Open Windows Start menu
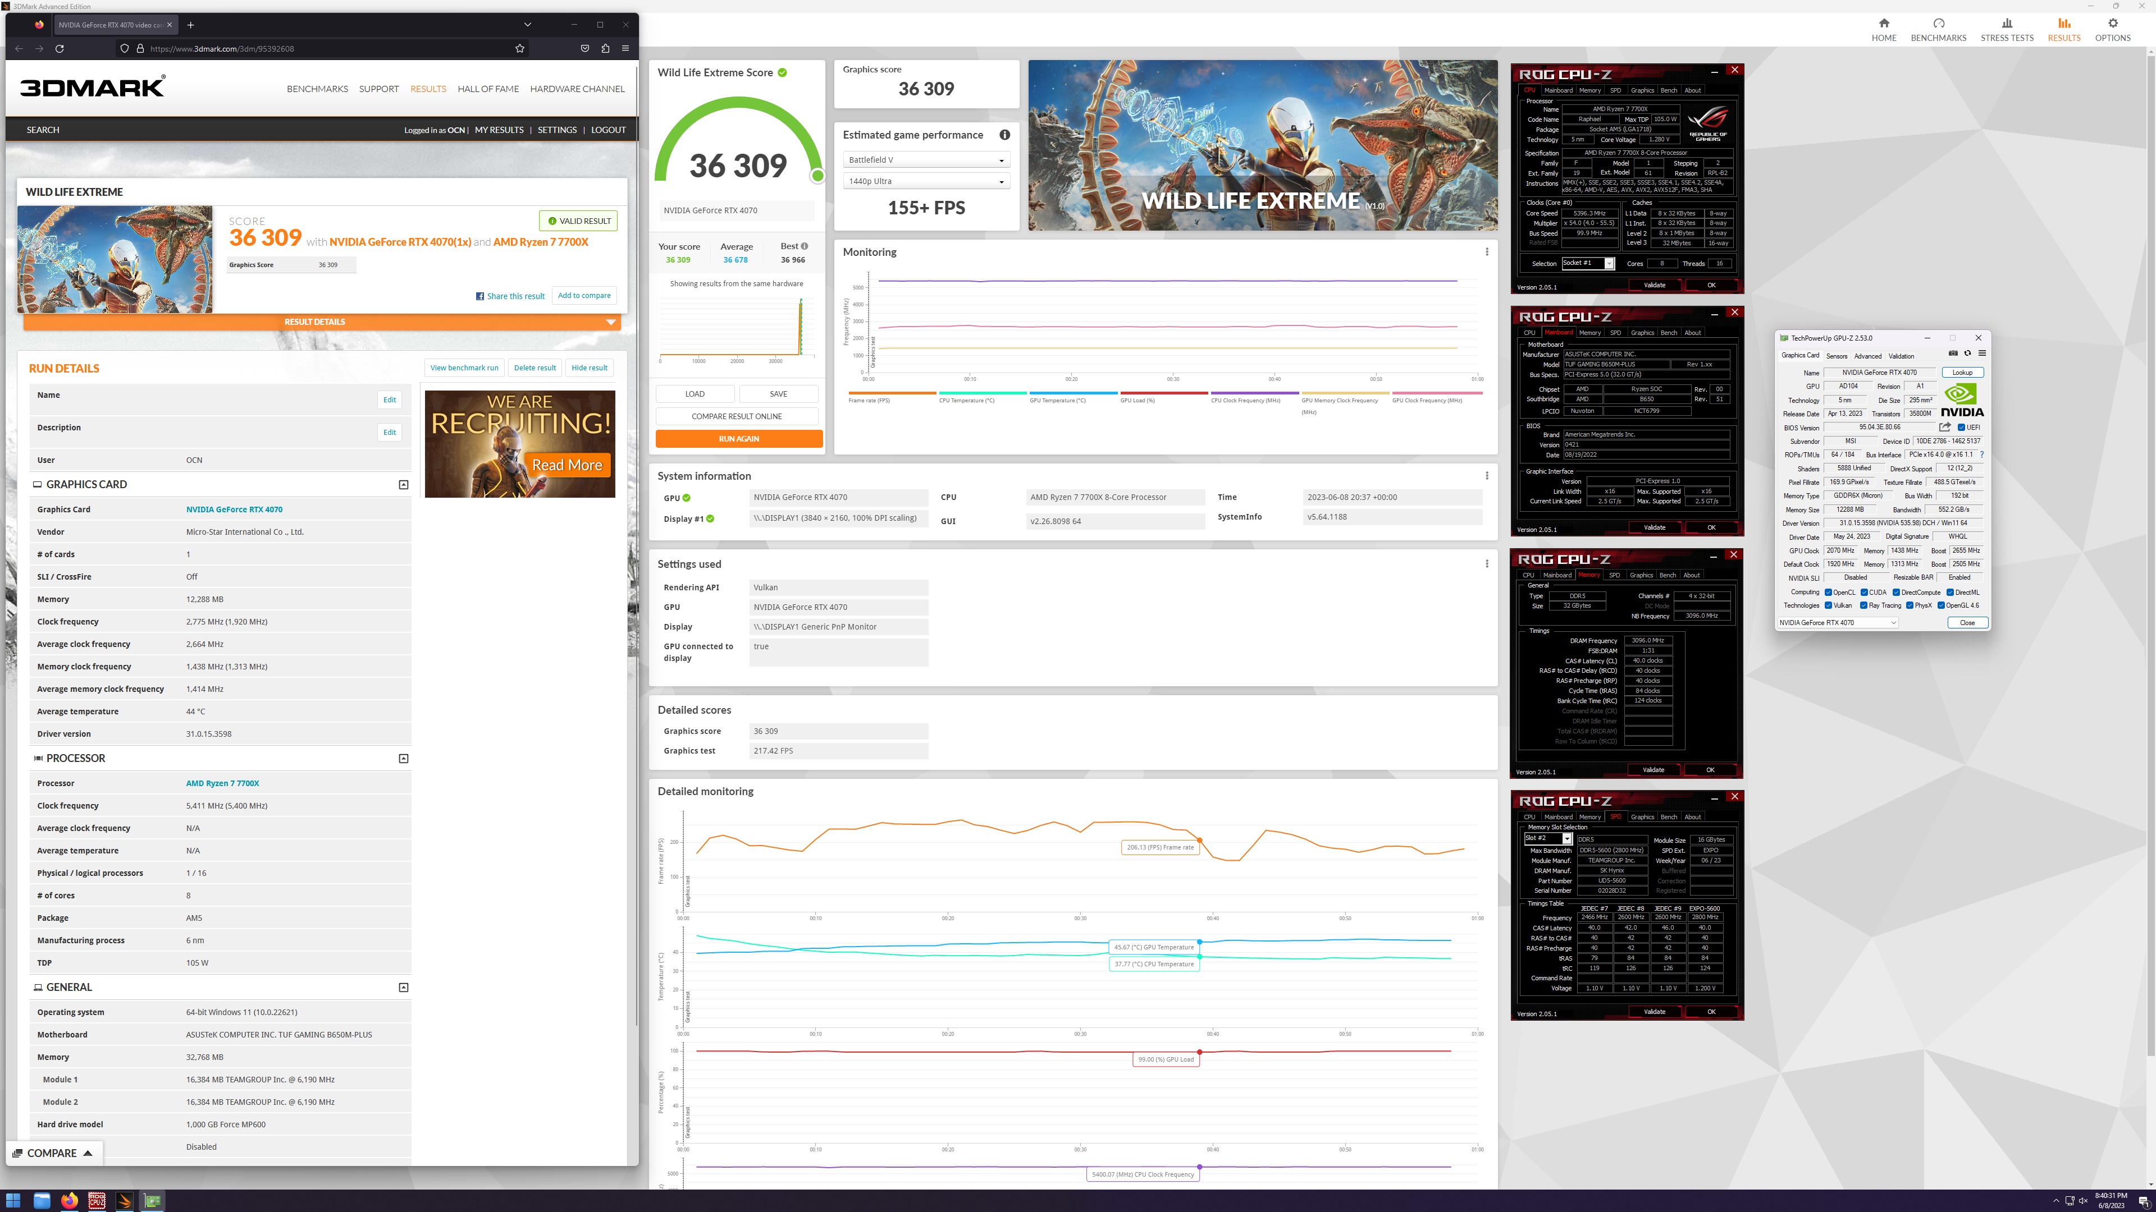The width and height of the screenshot is (2156, 1212). point(13,1200)
